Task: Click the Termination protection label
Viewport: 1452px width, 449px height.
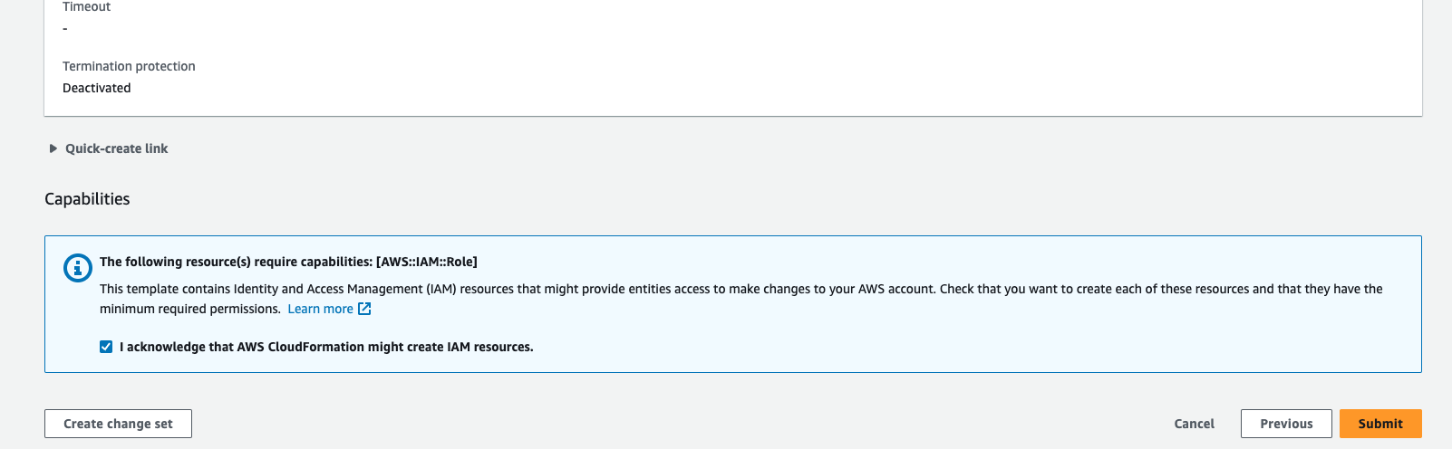Action: (129, 66)
